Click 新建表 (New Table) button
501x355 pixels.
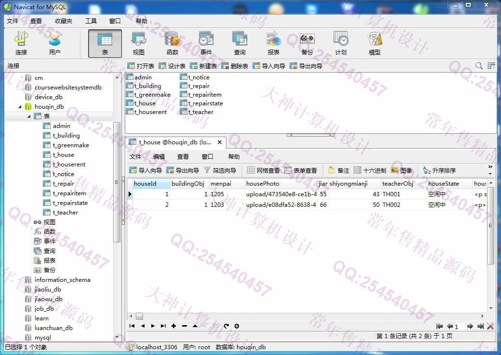[x=203, y=66]
